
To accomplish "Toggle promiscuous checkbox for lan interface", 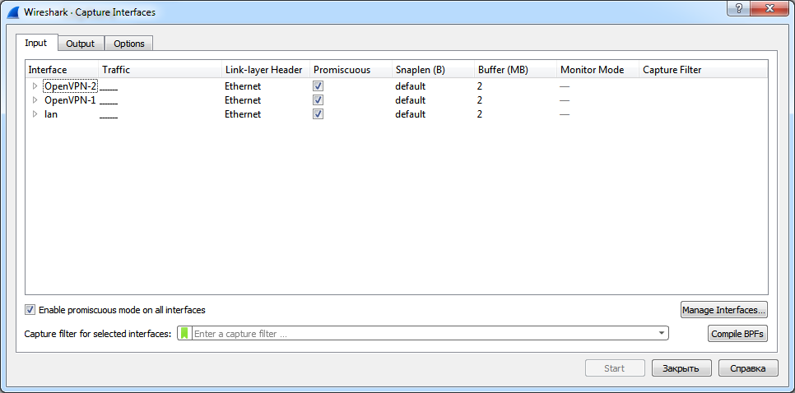I will pos(318,114).
